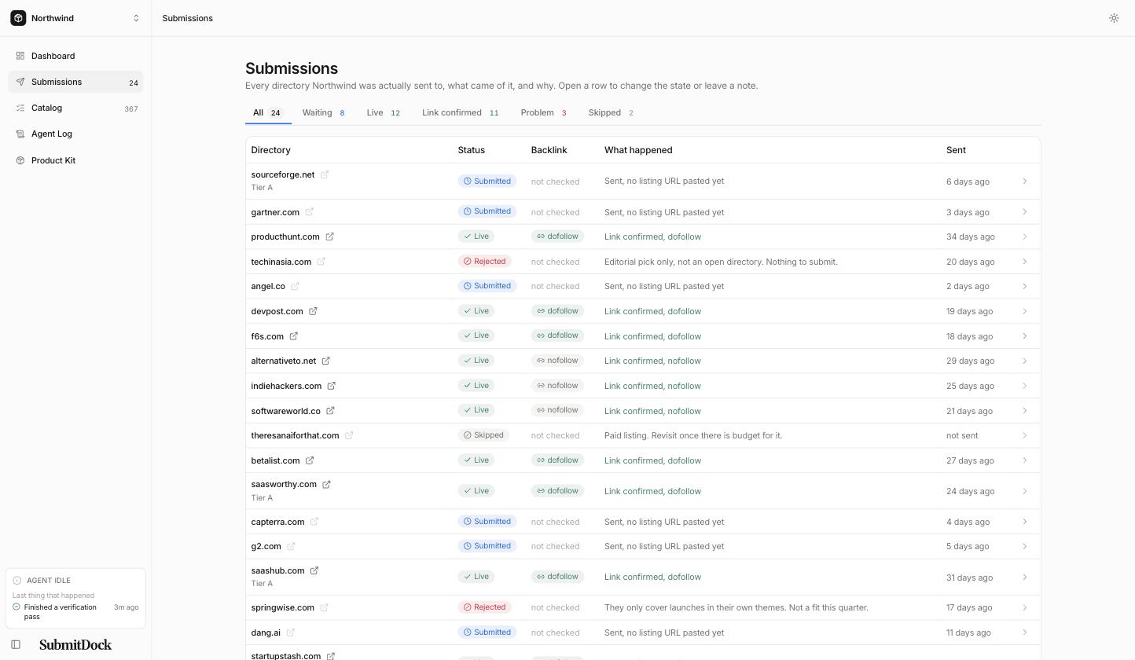Open indiehackers.com external link icon
Screen dimensions: 1135x660
click(332, 386)
